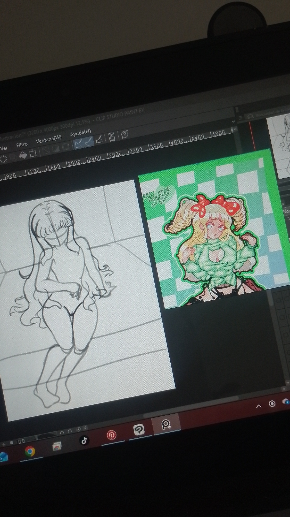
Task: Open the Filtro menu
Action: click(x=22, y=145)
